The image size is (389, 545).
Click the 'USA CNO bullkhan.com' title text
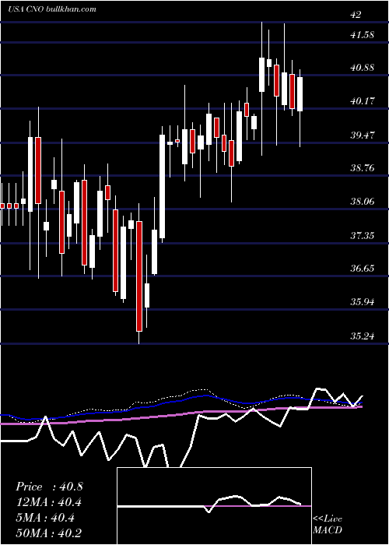click(x=52, y=9)
